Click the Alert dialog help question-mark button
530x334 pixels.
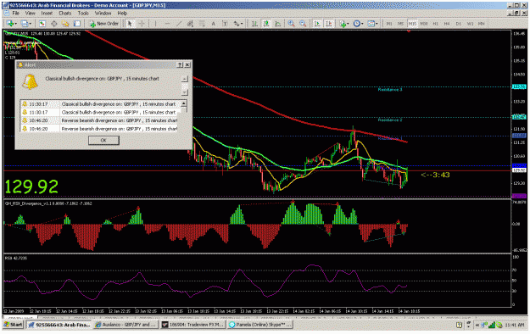coord(180,64)
